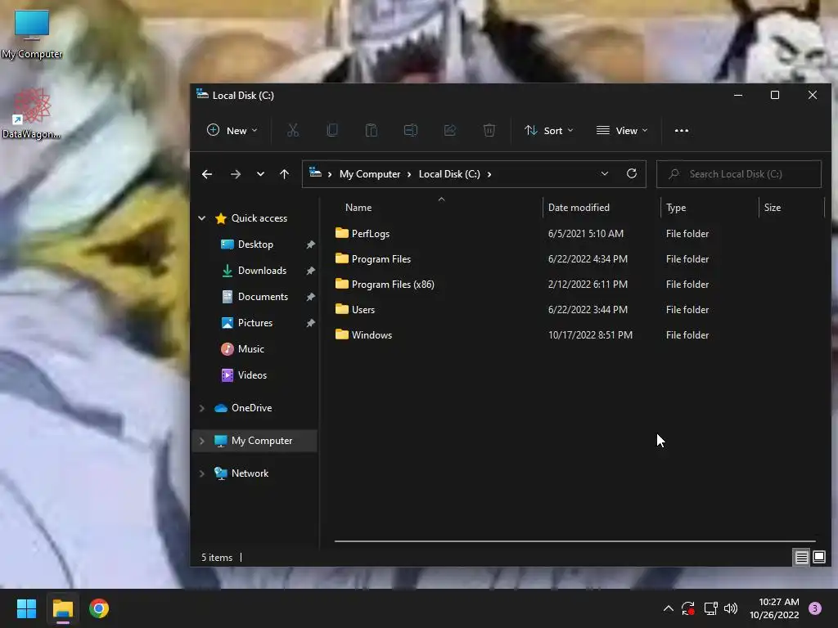Select Downloads in navigation pane
Screen dimensions: 838x628
click(261, 271)
